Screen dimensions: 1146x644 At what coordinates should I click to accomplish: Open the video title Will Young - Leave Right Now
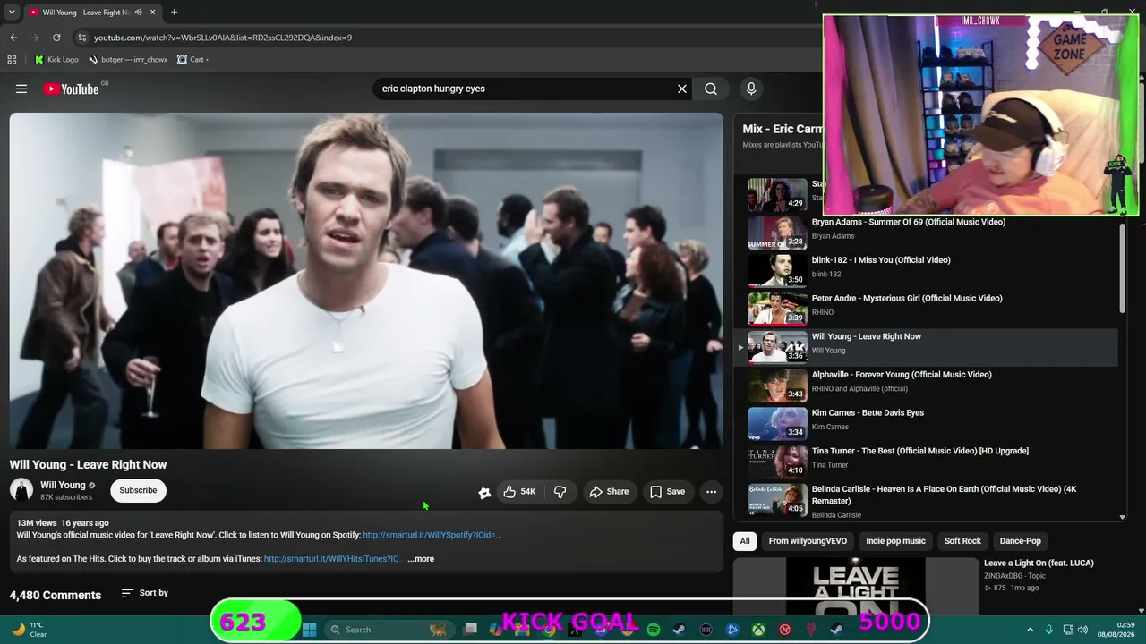point(89,465)
